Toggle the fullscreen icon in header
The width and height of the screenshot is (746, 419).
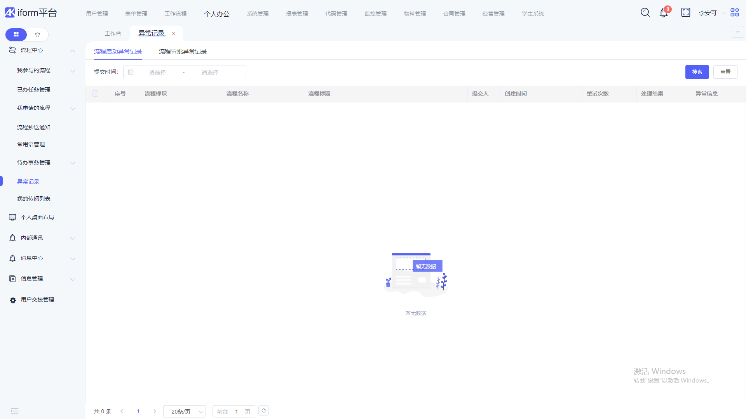[x=686, y=12]
